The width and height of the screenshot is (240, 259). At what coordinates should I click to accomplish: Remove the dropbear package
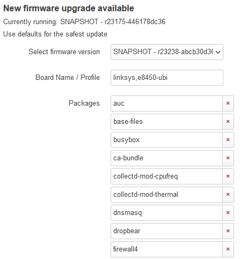tap(228, 231)
